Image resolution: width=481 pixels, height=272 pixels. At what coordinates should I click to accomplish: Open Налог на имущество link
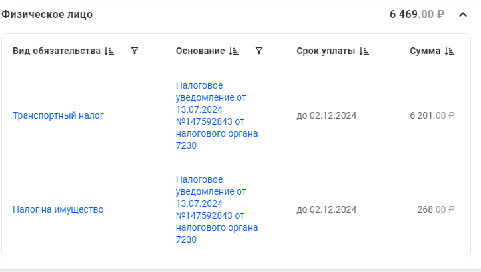(x=58, y=210)
